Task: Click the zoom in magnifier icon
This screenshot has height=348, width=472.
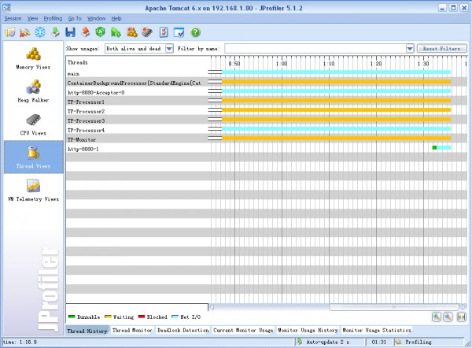Action: click(x=437, y=317)
